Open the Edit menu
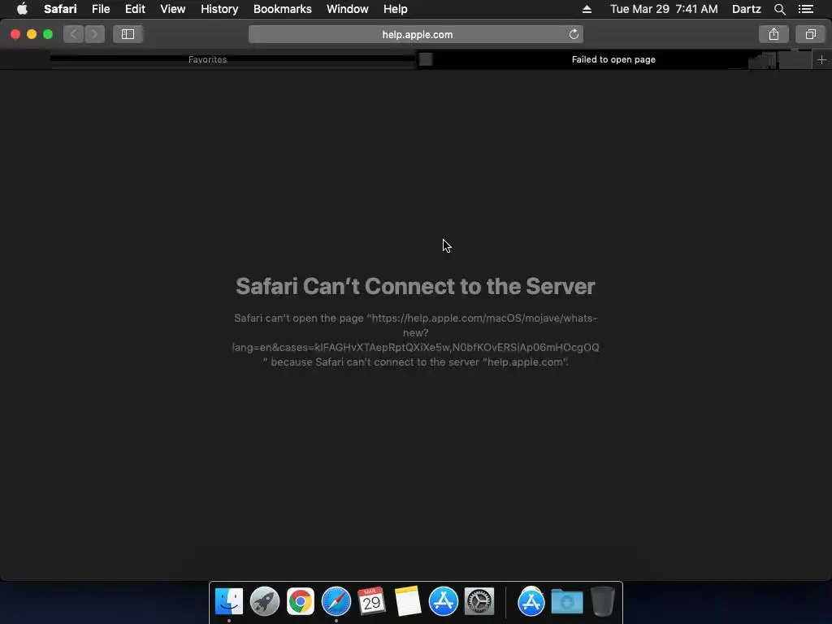The height and width of the screenshot is (624, 832). point(135,9)
